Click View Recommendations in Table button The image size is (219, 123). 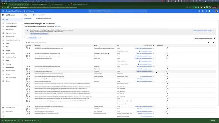point(203,31)
